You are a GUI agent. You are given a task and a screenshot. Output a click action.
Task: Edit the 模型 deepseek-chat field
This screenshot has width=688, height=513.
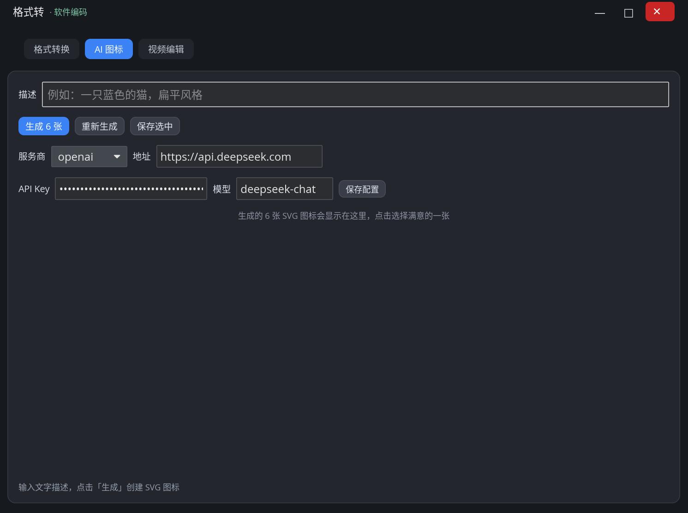click(285, 189)
